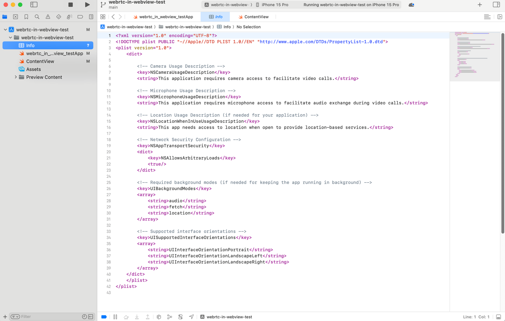This screenshot has height=321, width=505.
Task: Stop the running app
Action: (x=71, y=5)
